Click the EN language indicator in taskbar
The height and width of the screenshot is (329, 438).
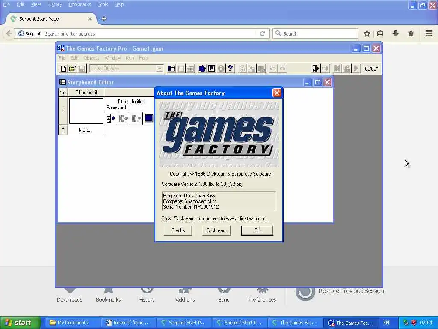386,323
